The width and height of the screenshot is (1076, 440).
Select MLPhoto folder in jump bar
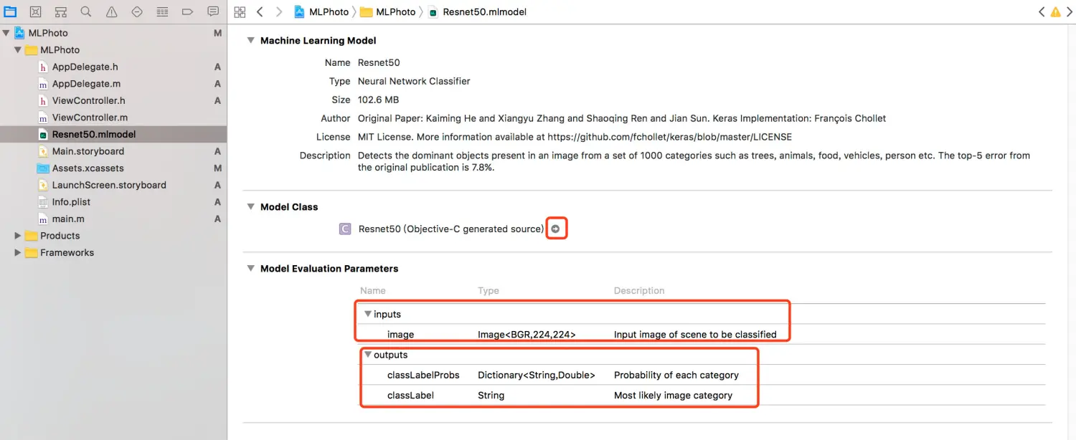[x=388, y=12]
